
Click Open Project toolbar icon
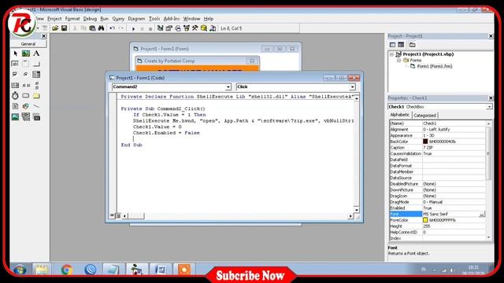[55, 28]
